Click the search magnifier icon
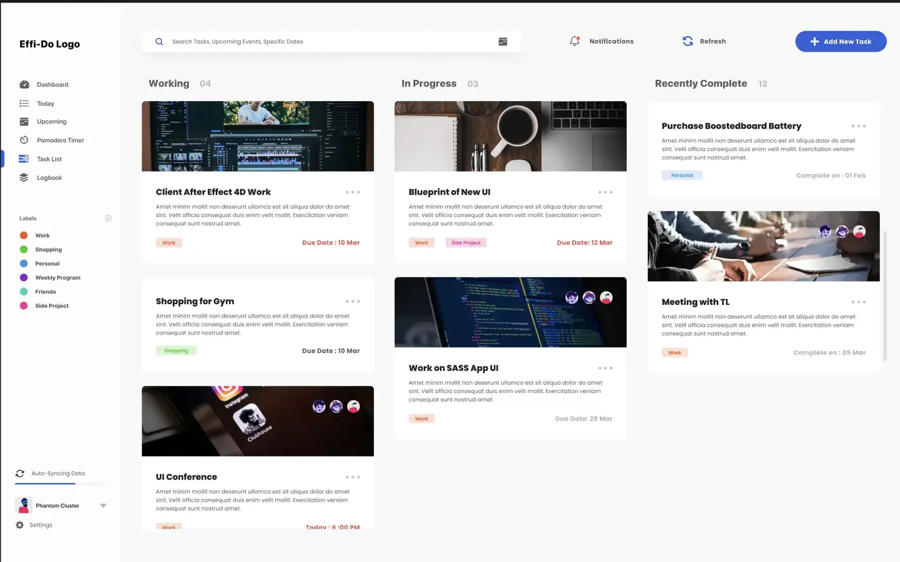 (159, 42)
